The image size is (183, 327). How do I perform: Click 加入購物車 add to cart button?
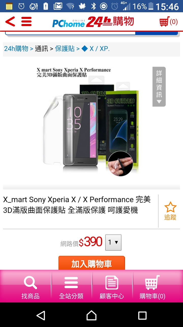[92, 263]
